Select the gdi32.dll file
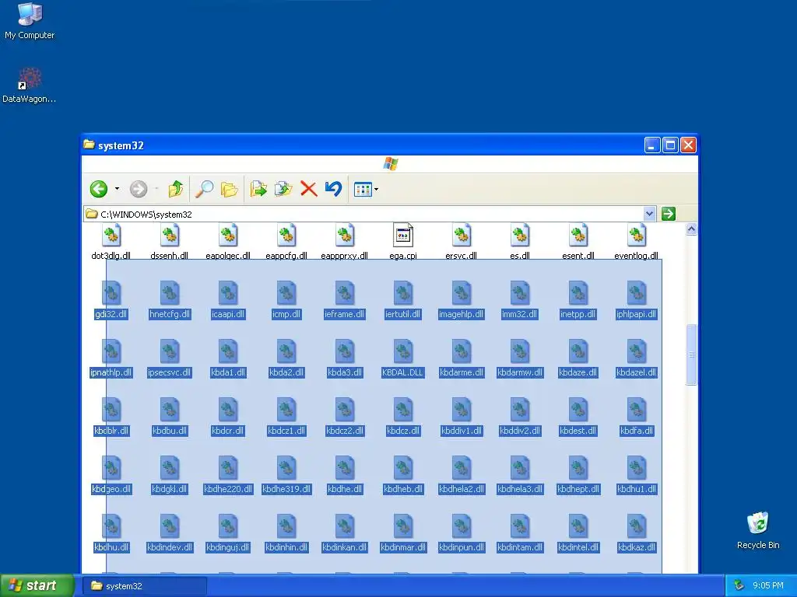The width and height of the screenshot is (797, 597). point(111,301)
